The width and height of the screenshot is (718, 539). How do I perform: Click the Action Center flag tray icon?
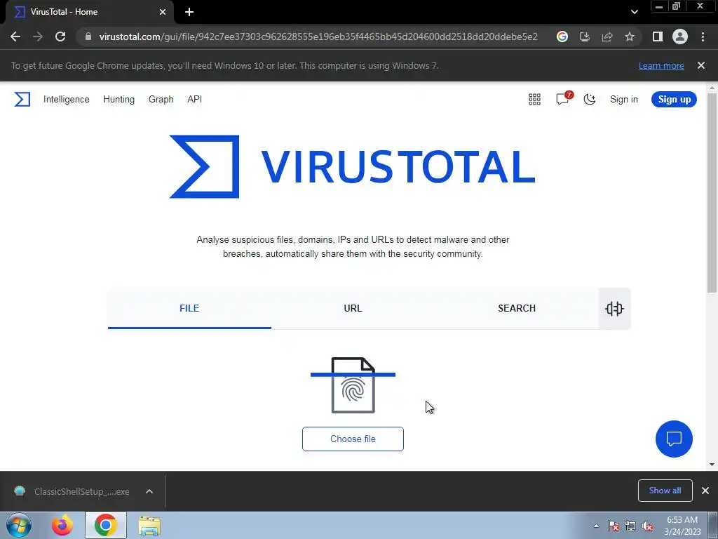click(614, 526)
